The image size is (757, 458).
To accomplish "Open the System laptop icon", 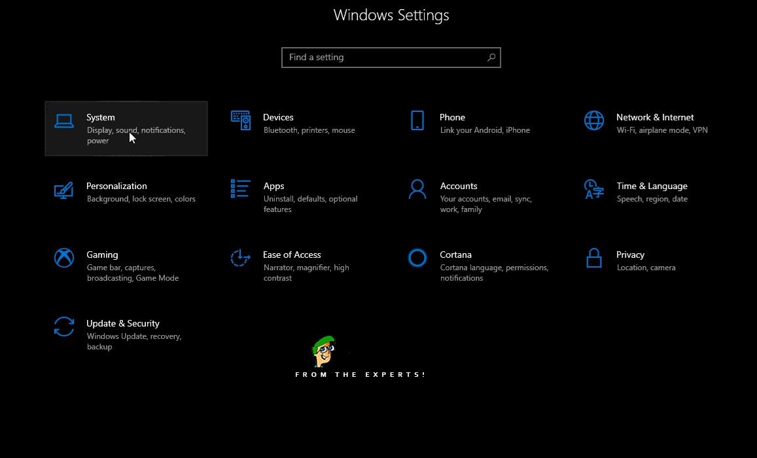I will pos(63,121).
